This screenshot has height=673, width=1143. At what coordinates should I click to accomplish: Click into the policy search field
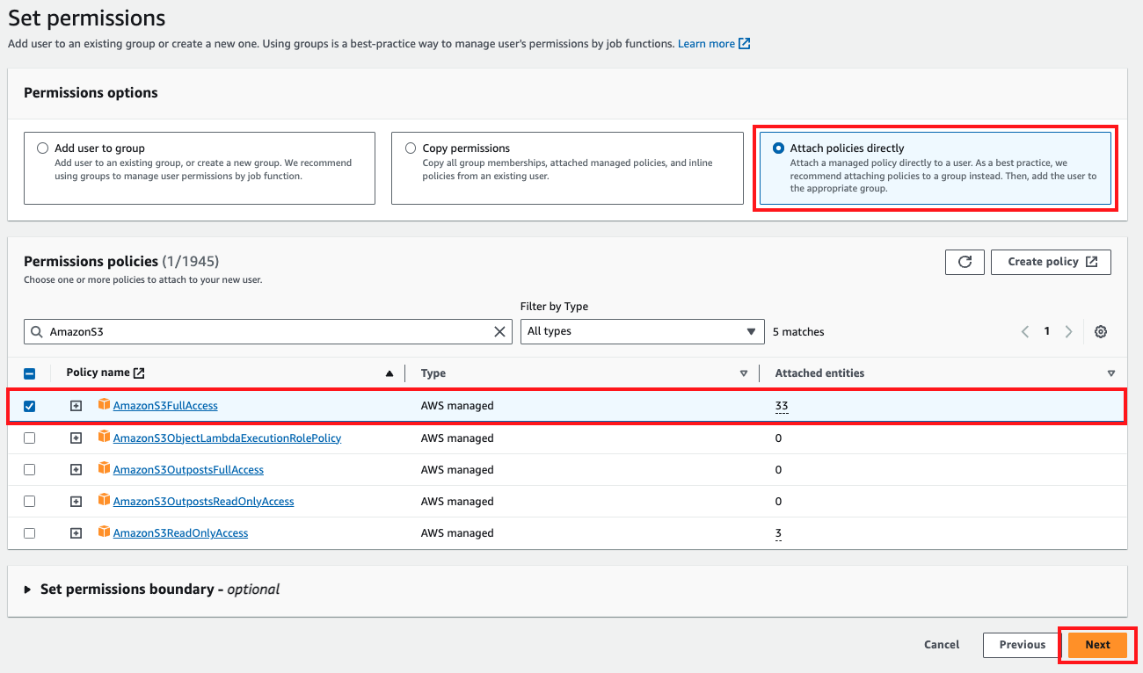(264, 332)
